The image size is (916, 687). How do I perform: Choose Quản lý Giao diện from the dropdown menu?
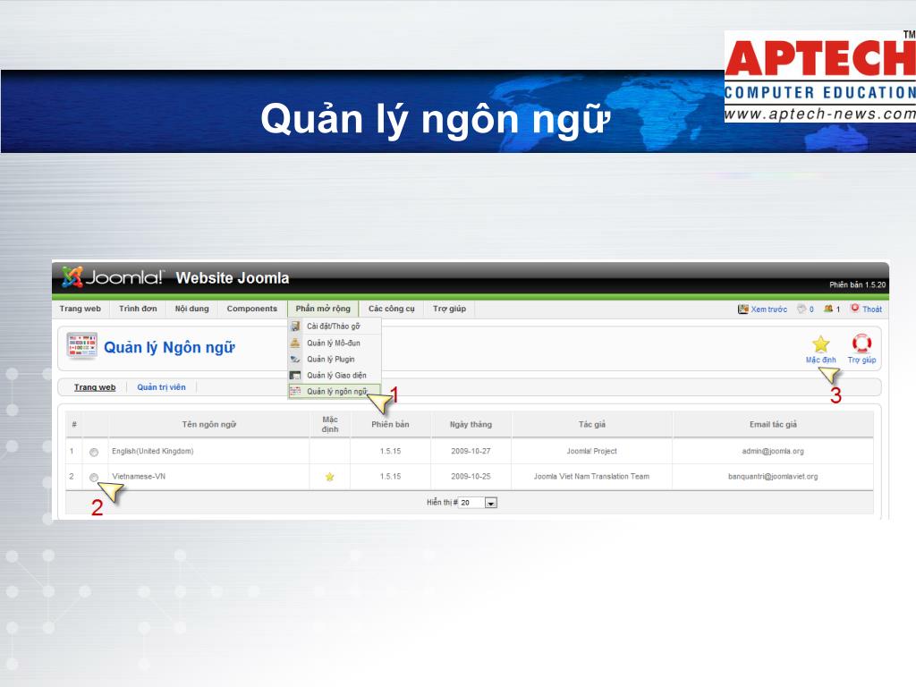pos(335,375)
